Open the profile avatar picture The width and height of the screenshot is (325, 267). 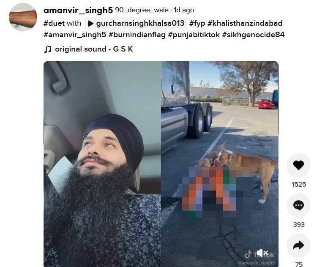point(23,17)
